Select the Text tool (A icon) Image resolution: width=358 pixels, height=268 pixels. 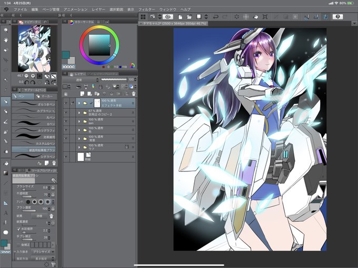[x=6, y=213]
